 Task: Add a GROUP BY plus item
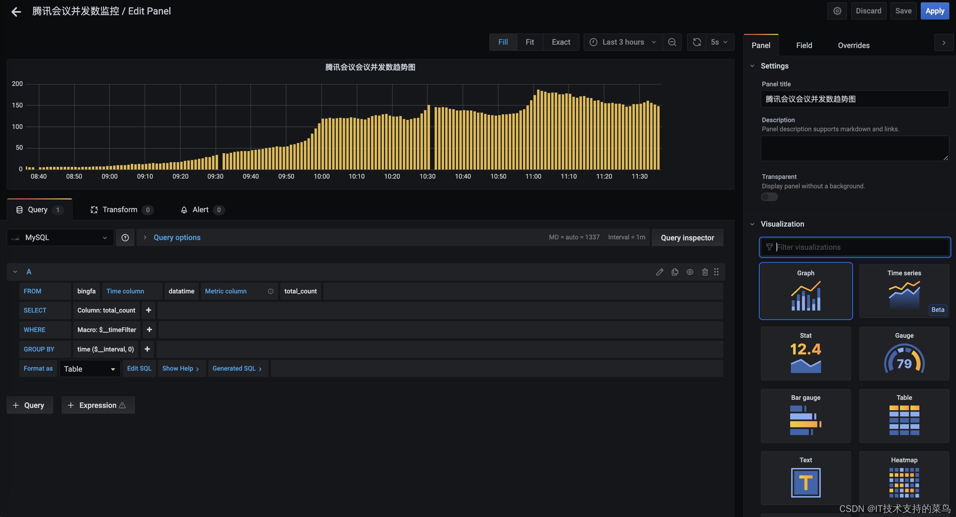pos(147,349)
